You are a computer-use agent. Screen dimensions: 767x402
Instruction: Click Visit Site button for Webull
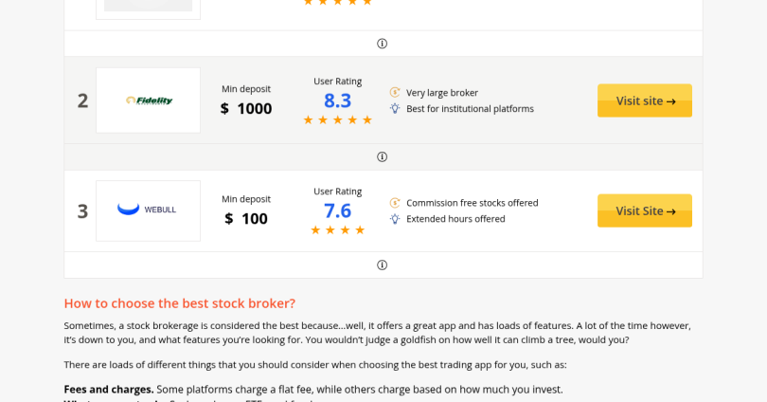[x=645, y=210]
